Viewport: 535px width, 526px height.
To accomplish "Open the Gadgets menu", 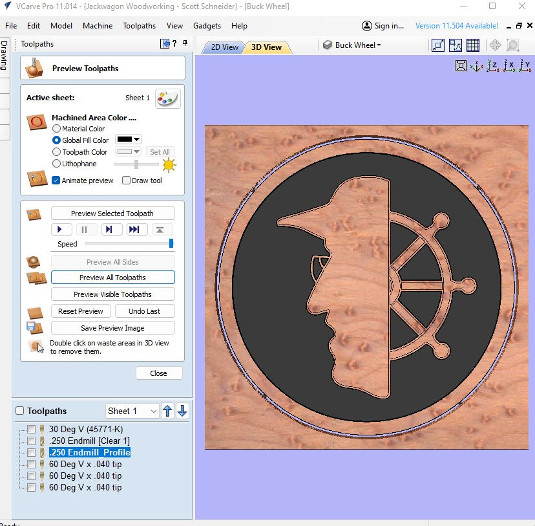I will [x=207, y=26].
